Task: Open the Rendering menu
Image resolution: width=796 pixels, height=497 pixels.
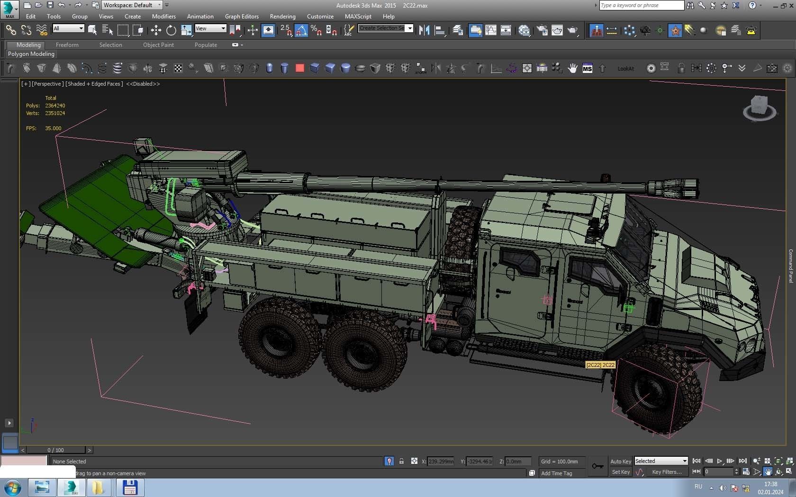Action: tap(282, 16)
